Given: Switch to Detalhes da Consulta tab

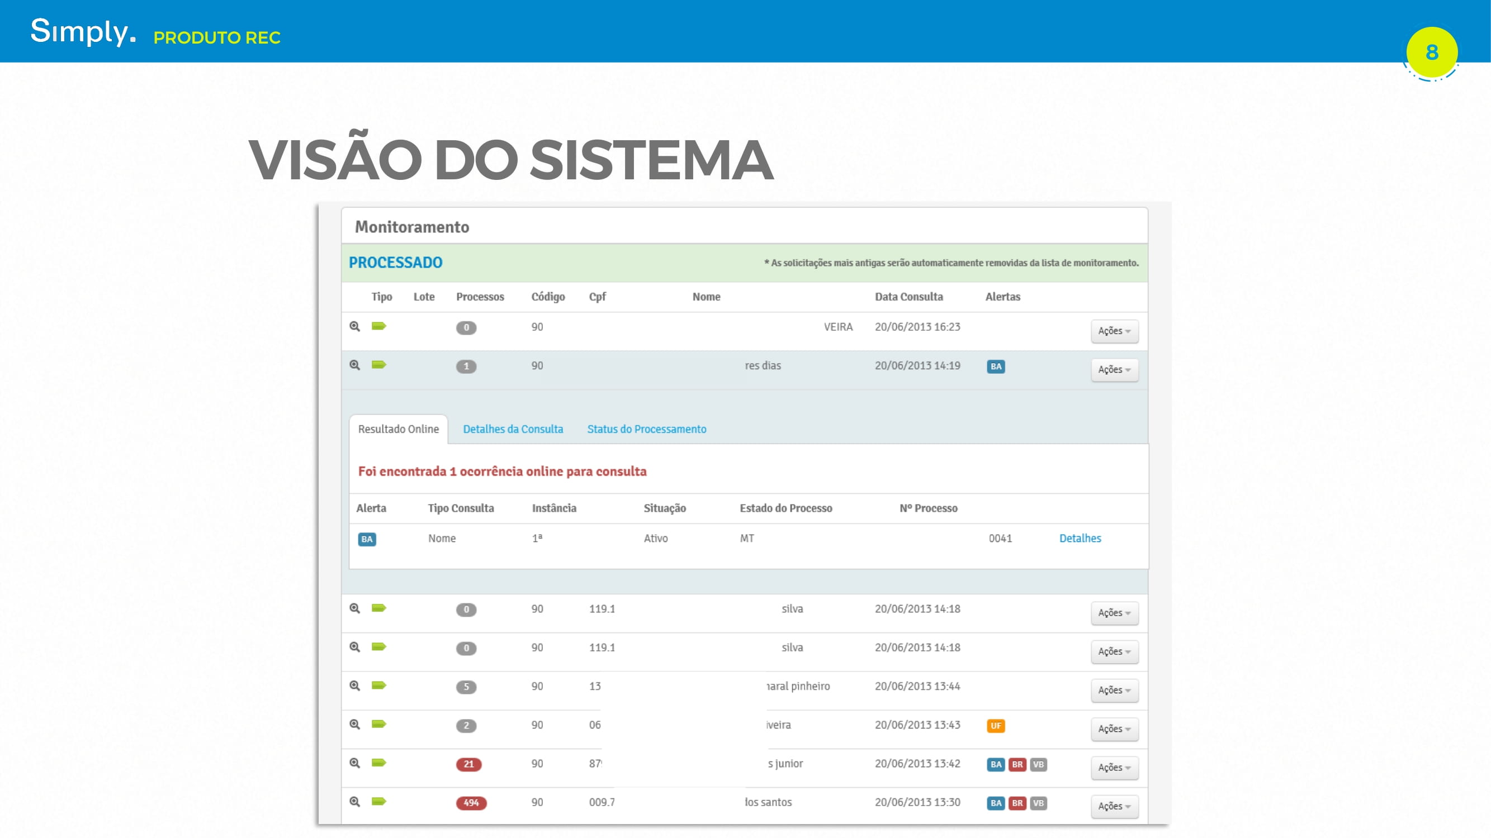Looking at the screenshot, I should [513, 429].
